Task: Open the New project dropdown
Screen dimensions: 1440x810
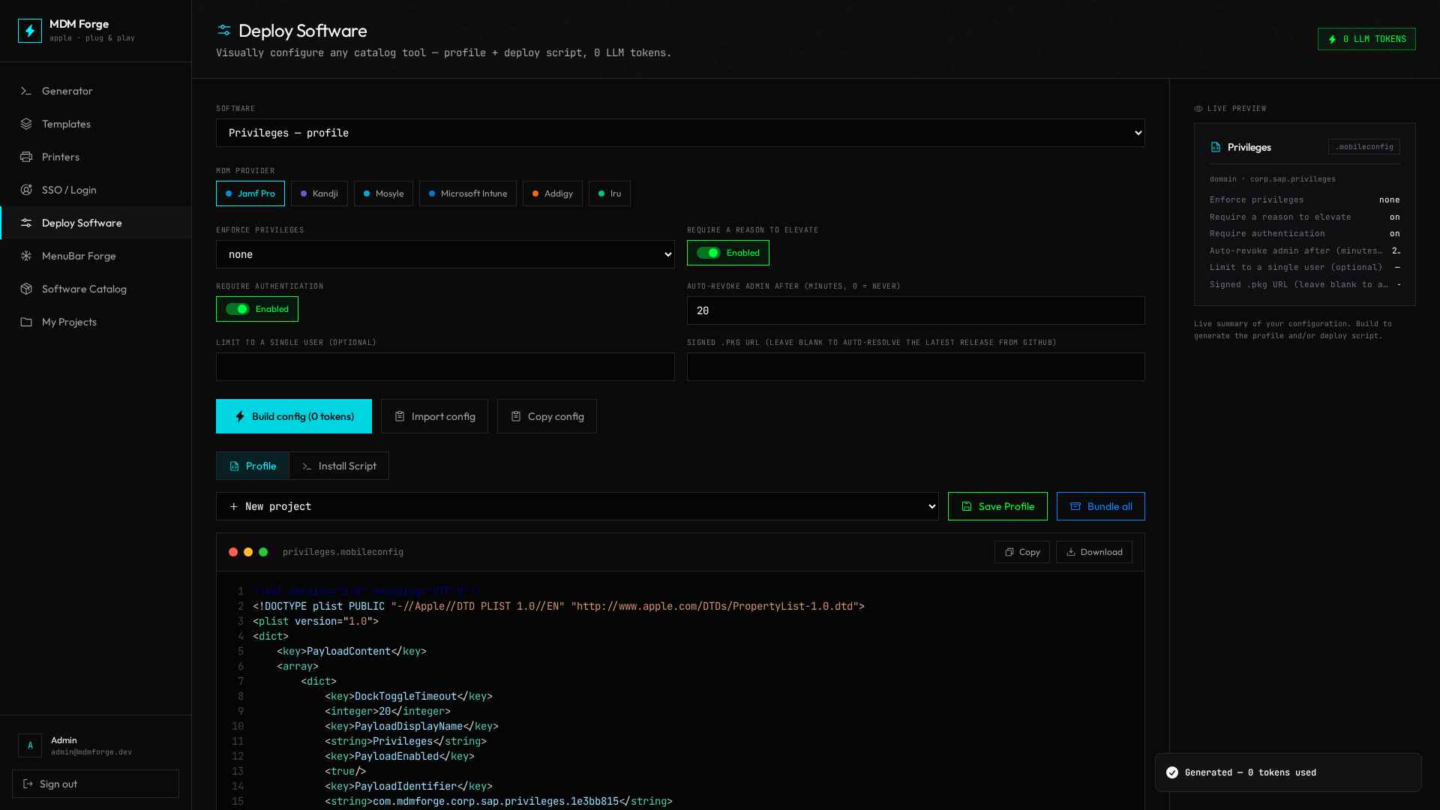Action: coord(577,506)
